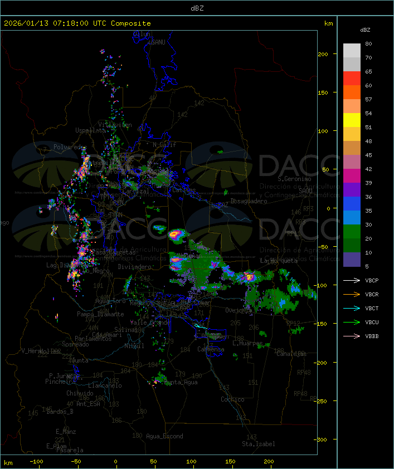Click the VBCU legend label
This screenshot has width=394, height=469.
372,322
